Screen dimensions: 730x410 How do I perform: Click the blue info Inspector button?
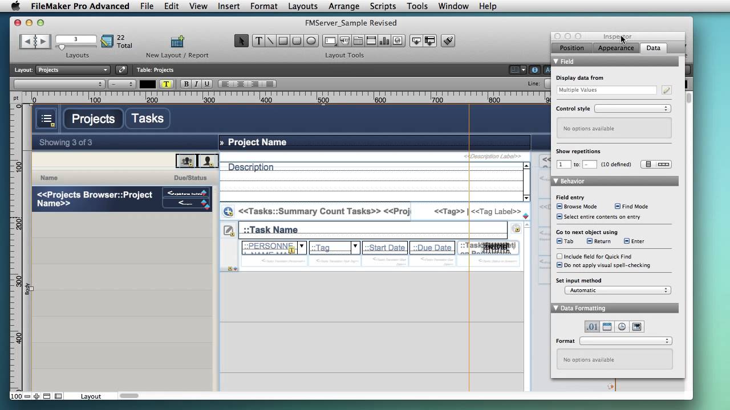click(534, 69)
